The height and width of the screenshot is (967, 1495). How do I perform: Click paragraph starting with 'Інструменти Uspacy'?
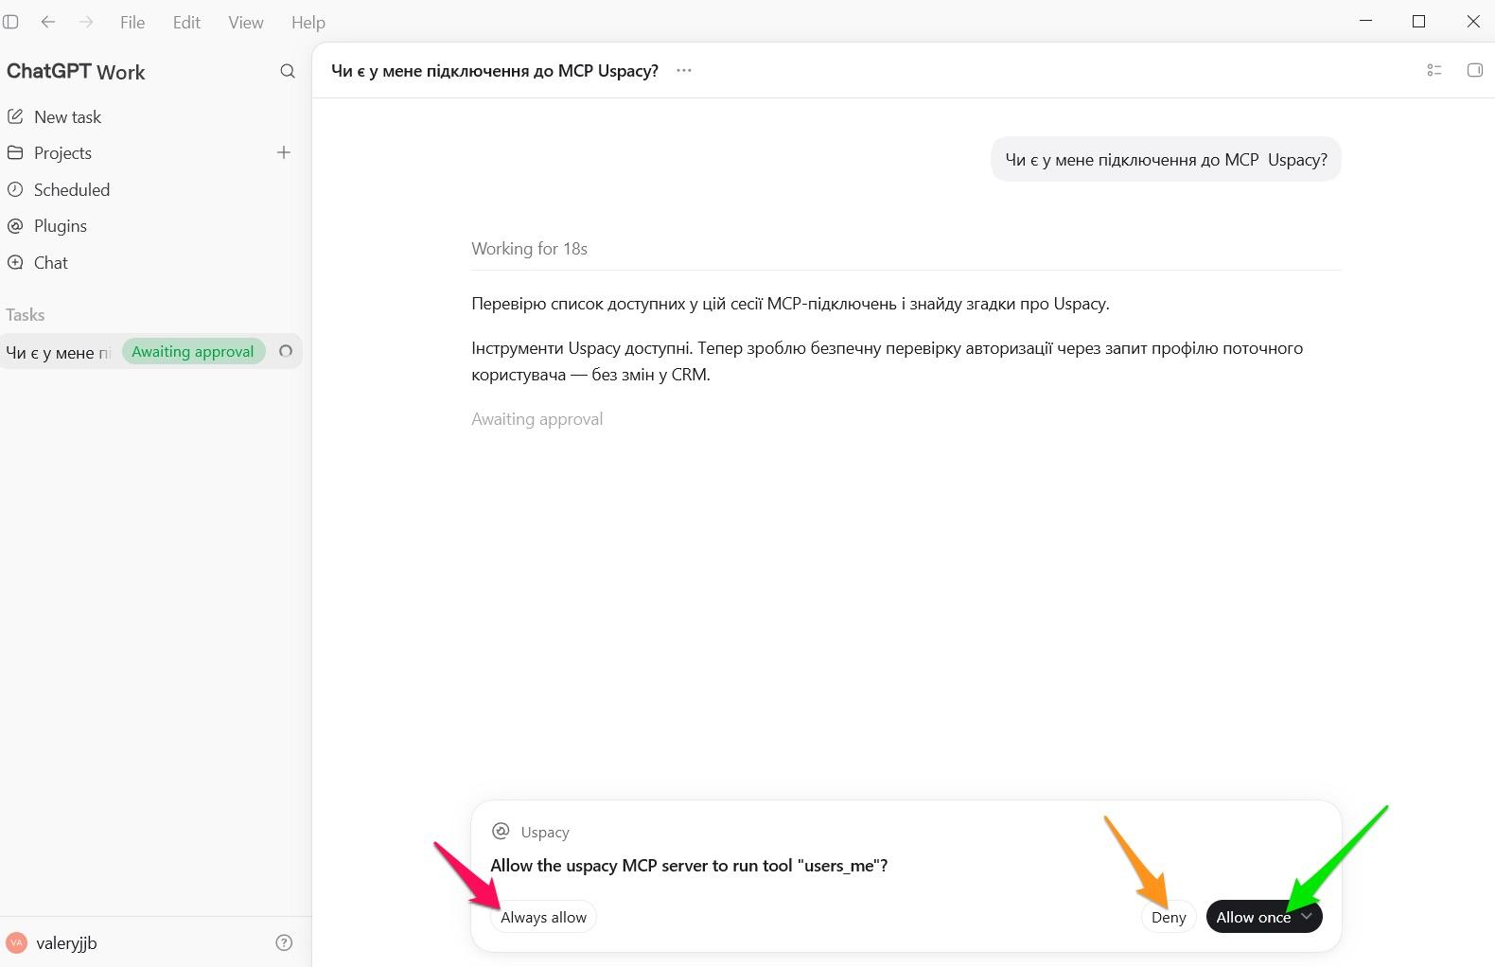pyautogui.click(x=887, y=361)
